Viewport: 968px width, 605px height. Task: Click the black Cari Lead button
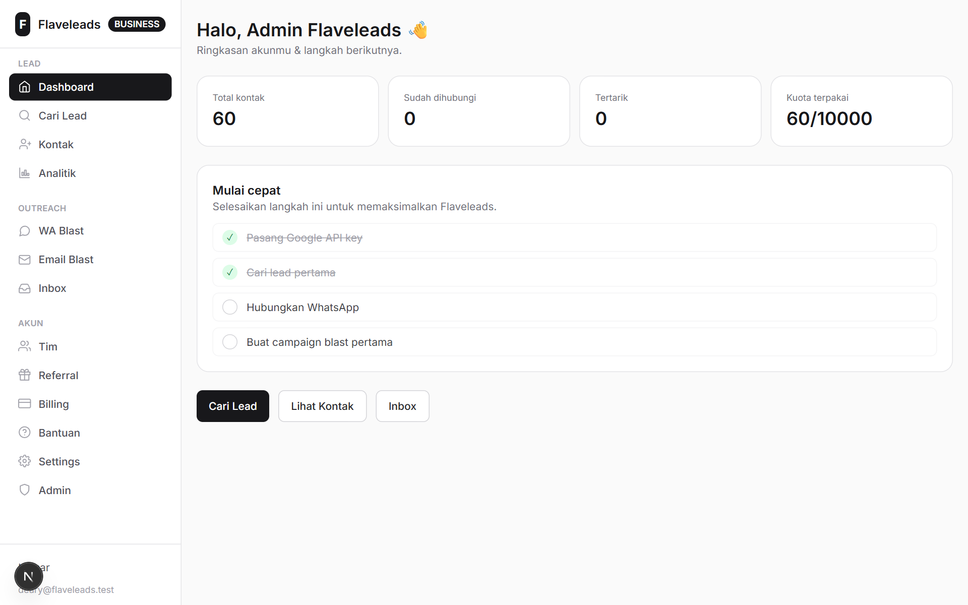coord(233,406)
